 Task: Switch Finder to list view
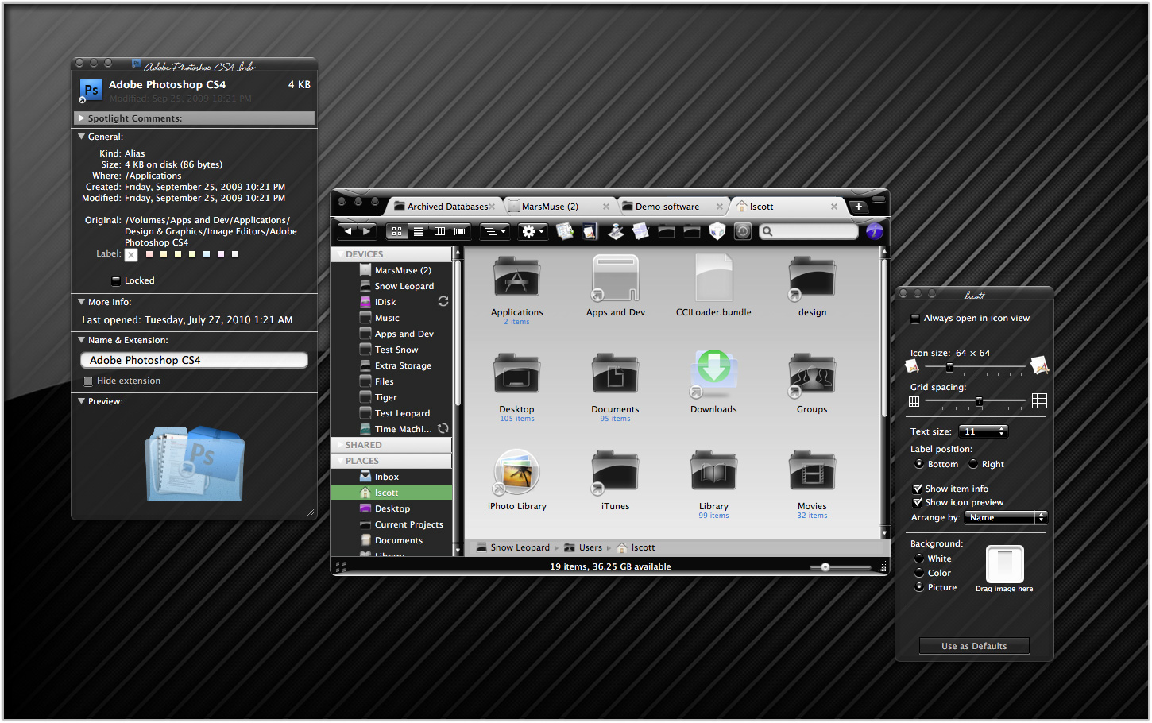pyautogui.click(x=418, y=231)
